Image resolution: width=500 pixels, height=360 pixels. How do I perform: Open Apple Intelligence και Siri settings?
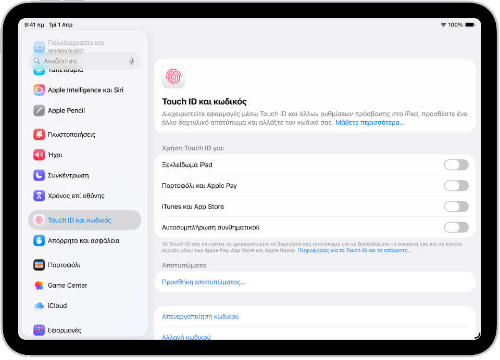(x=85, y=90)
